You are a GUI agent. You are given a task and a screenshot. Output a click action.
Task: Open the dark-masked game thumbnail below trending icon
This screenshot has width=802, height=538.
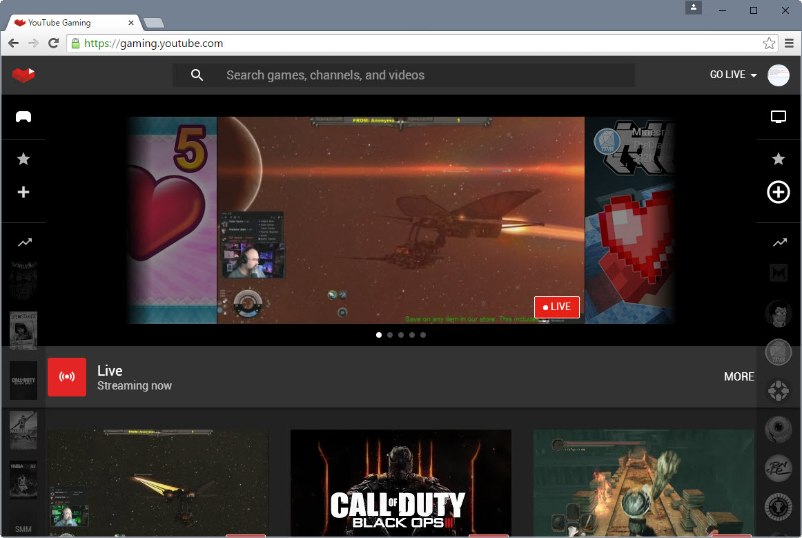tap(23, 280)
